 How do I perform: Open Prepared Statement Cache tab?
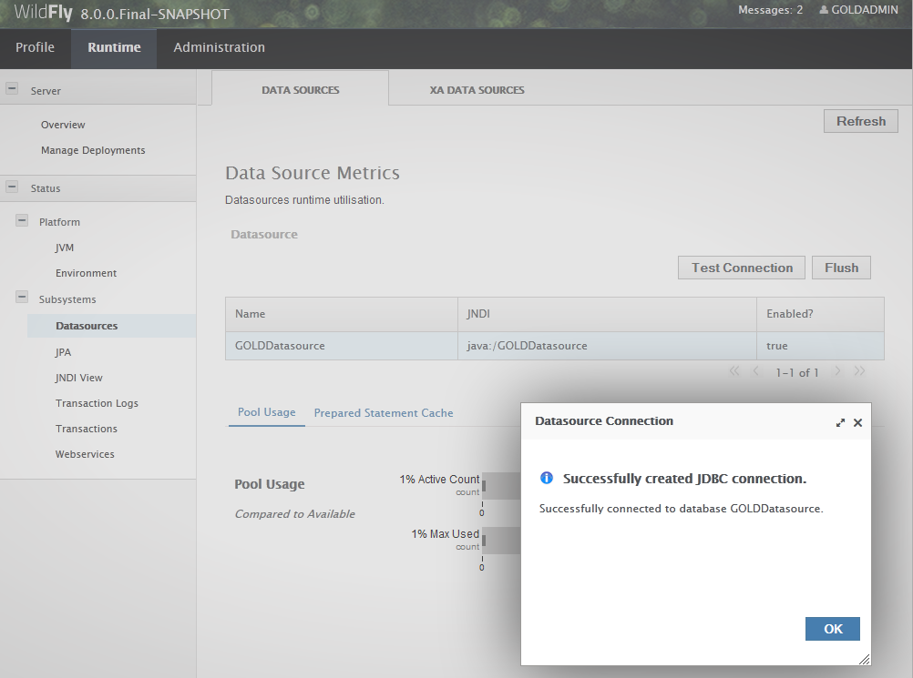click(383, 413)
